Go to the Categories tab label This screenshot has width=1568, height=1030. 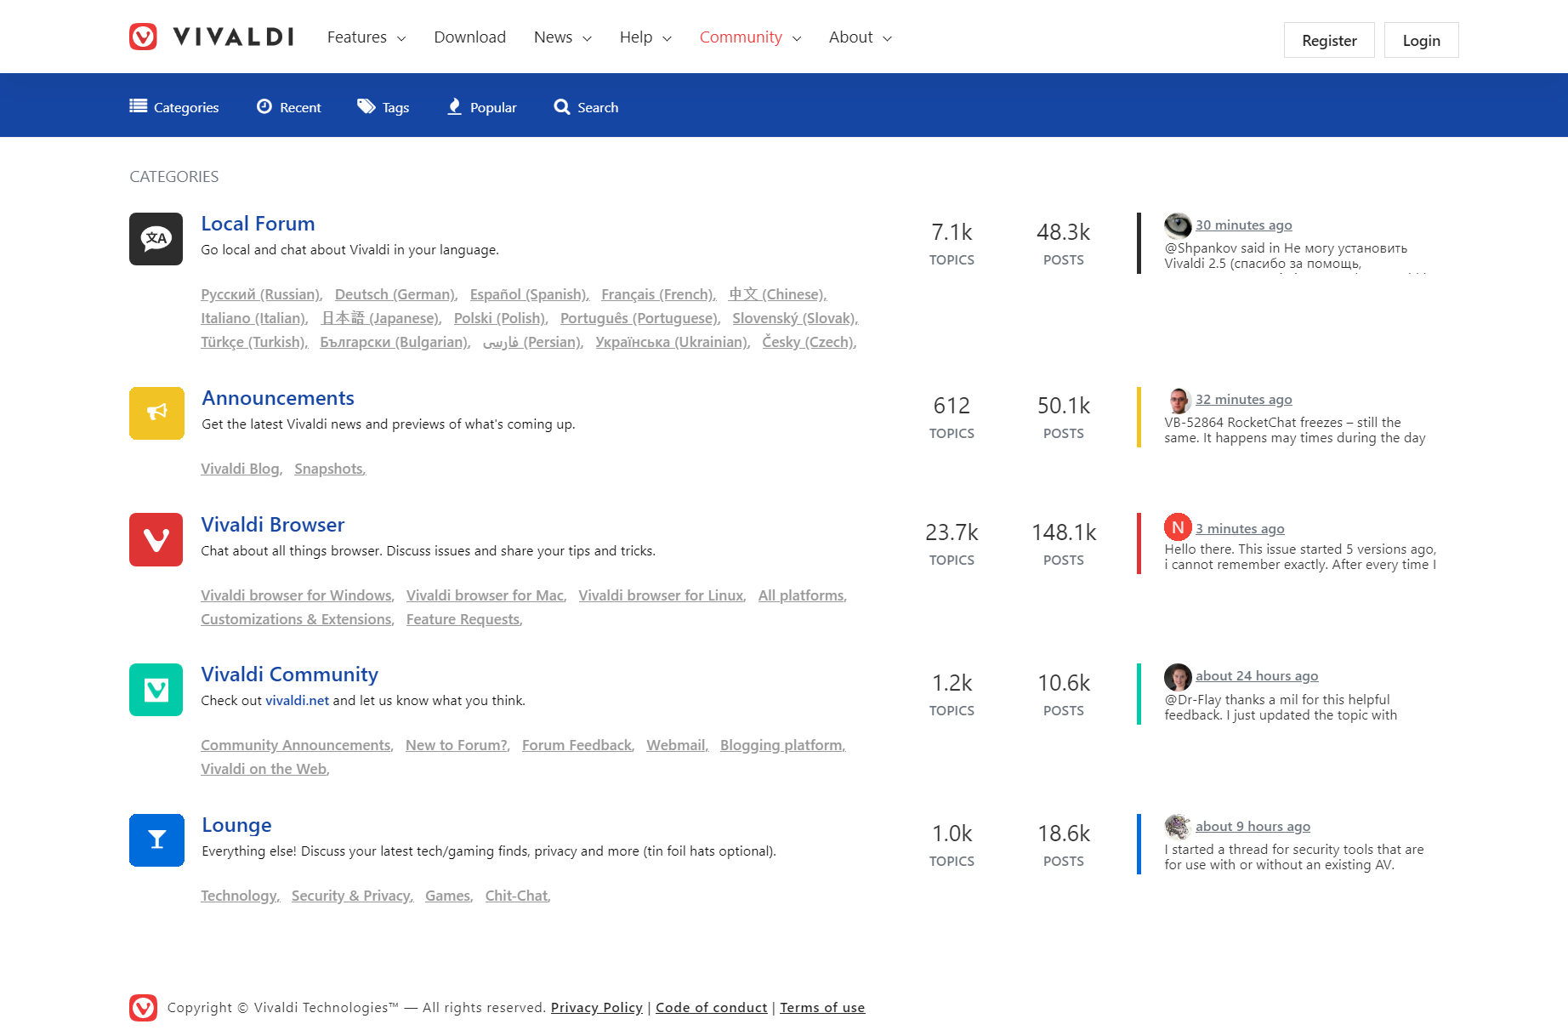186,107
